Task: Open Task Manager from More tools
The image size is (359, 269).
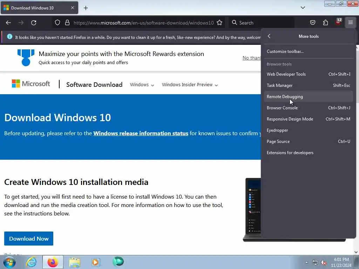Action: coord(308,85)
